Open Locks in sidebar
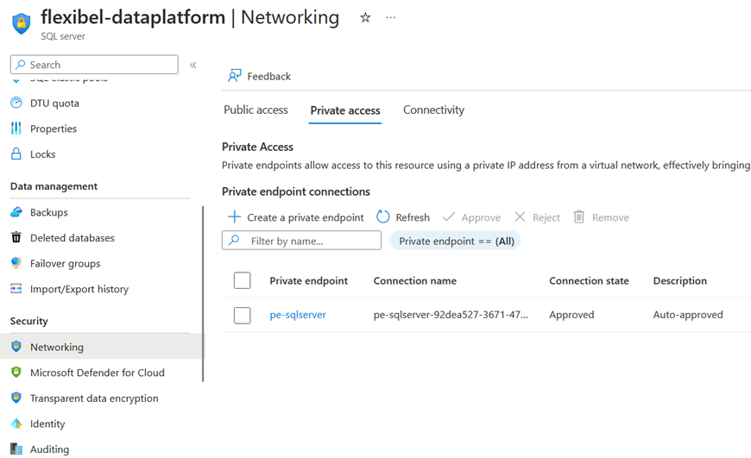 42,154
